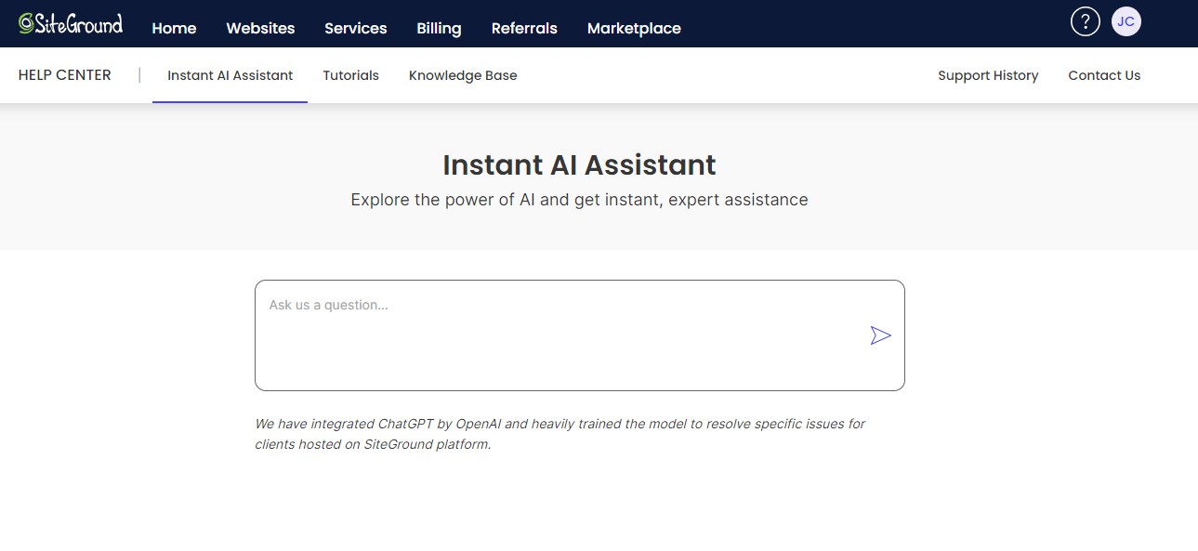Navigate to Billing
The image size is (1198, 551).
(x=439, y=28)
